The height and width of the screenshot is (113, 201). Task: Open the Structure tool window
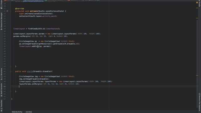click(1, 74)
